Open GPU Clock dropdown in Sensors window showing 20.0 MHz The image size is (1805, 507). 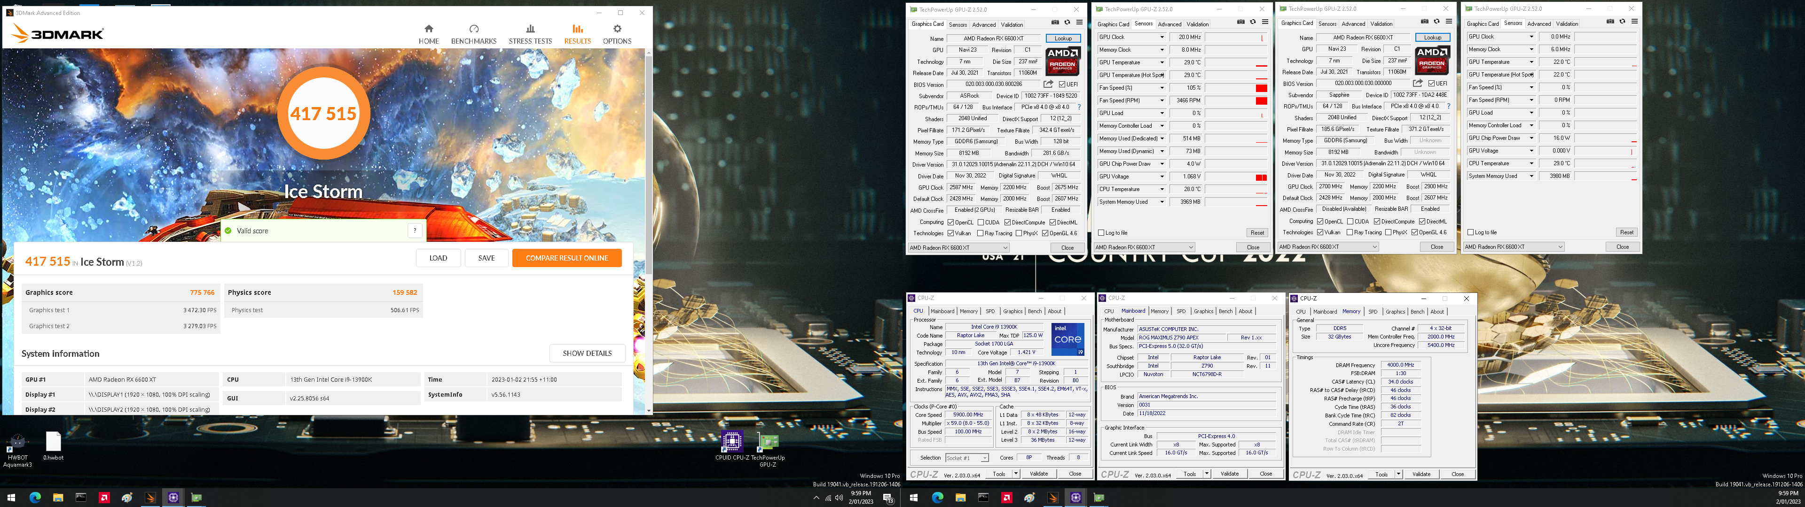pyautogui.click(x=1162, y=37)
